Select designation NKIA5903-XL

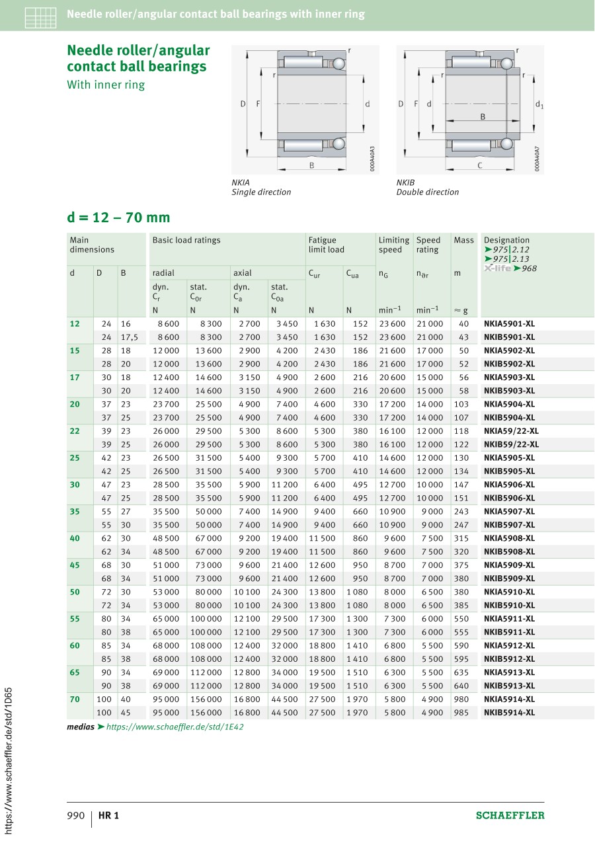tap(509, 378)
